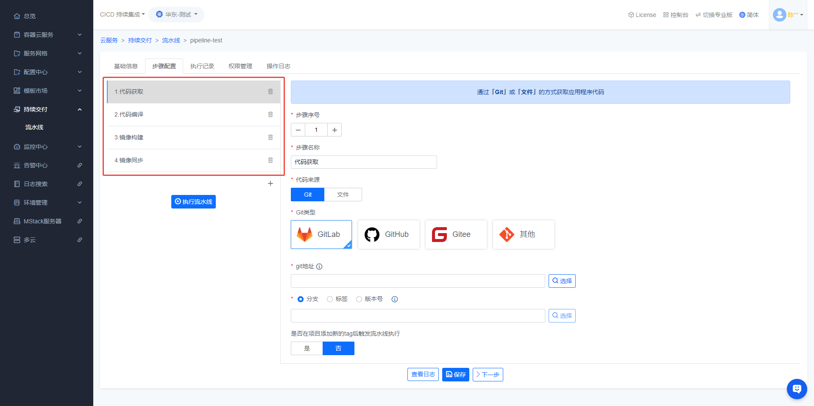Delete the 代码获取 step via trash icon
The image size is (814, 406).
click(270, 92)
